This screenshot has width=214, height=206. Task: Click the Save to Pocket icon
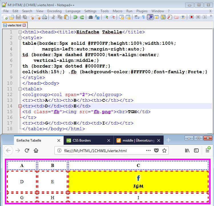[156, 150]
